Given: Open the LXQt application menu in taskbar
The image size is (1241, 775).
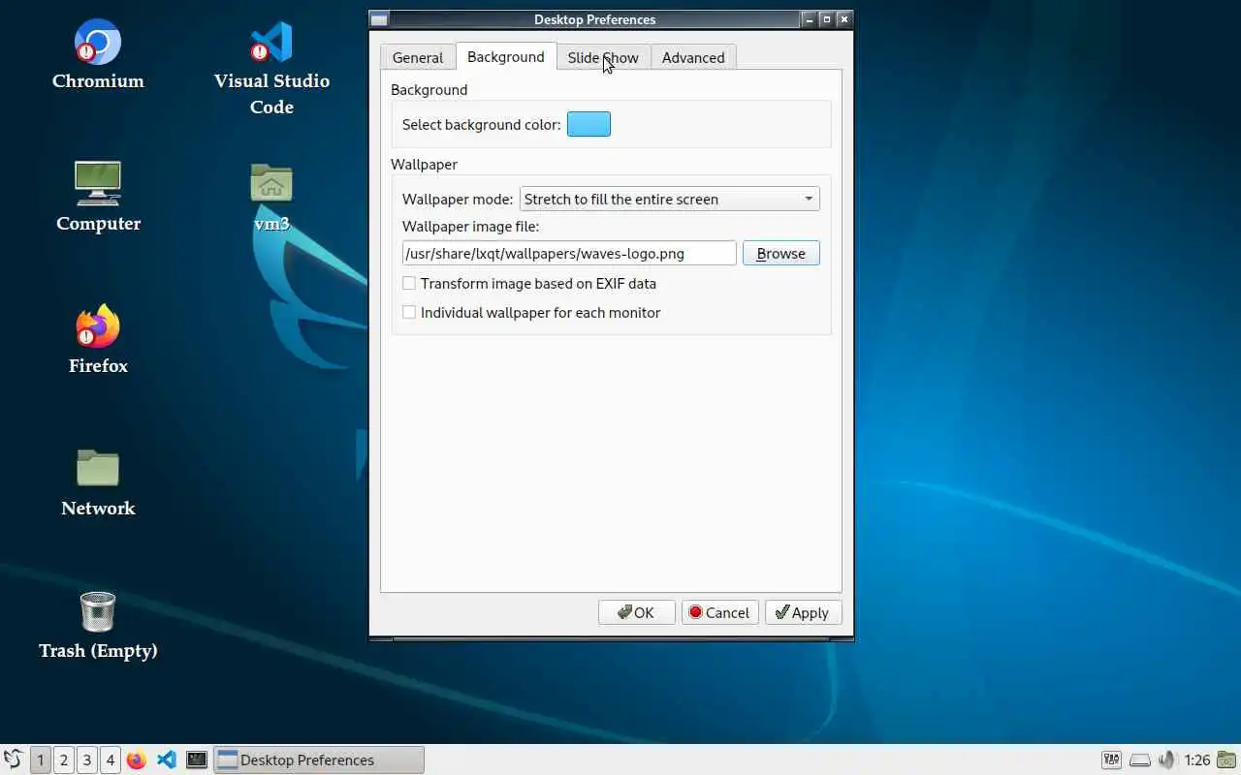Looking at the screenshot, I should coord(13,759).
